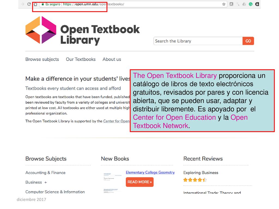Click the black rightmost extension icon
Image resolution: width=279 pixels, height=209 pixels.
tap(257, 4)
